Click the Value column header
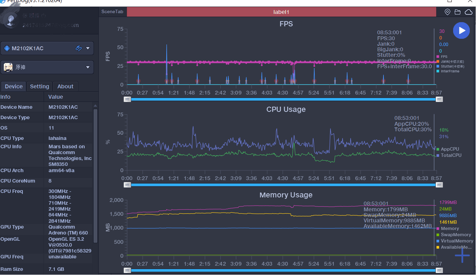 tap(55, 97)
